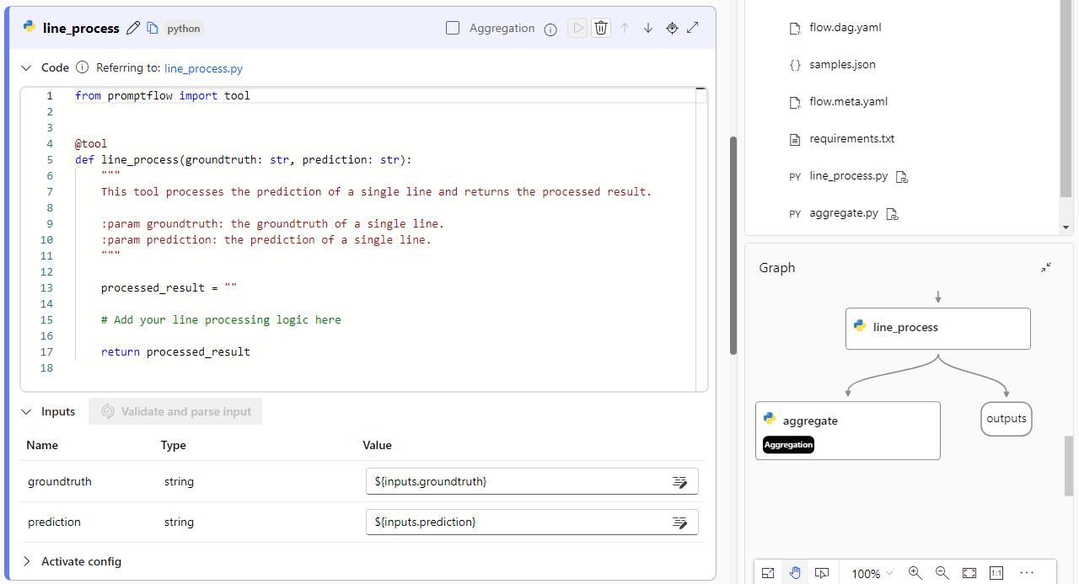
Task: Click the 'def line_process' code line
Action: pos(244,160)
